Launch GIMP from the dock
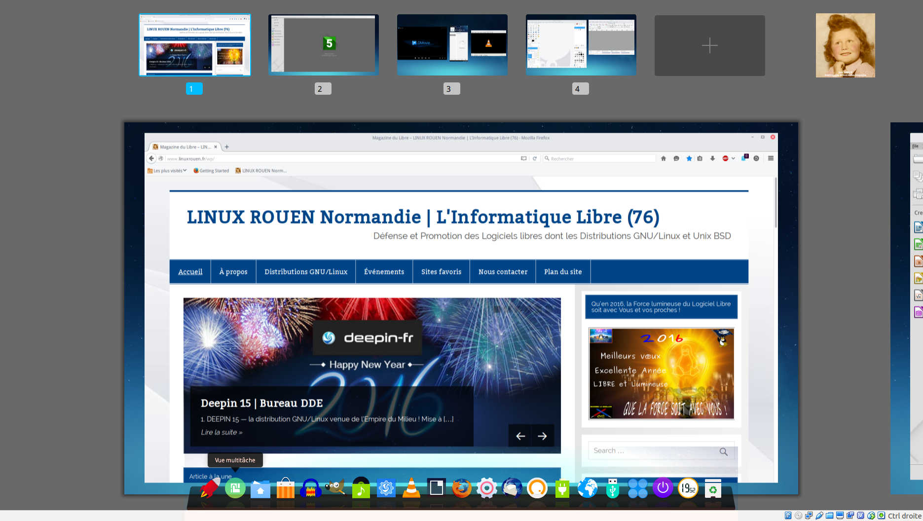923x521 pixels. coord(335,488)
